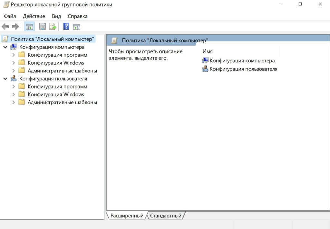The image size is (330, 229).
Task: Click the scroll icon in the right pane header
Action: 114,40
